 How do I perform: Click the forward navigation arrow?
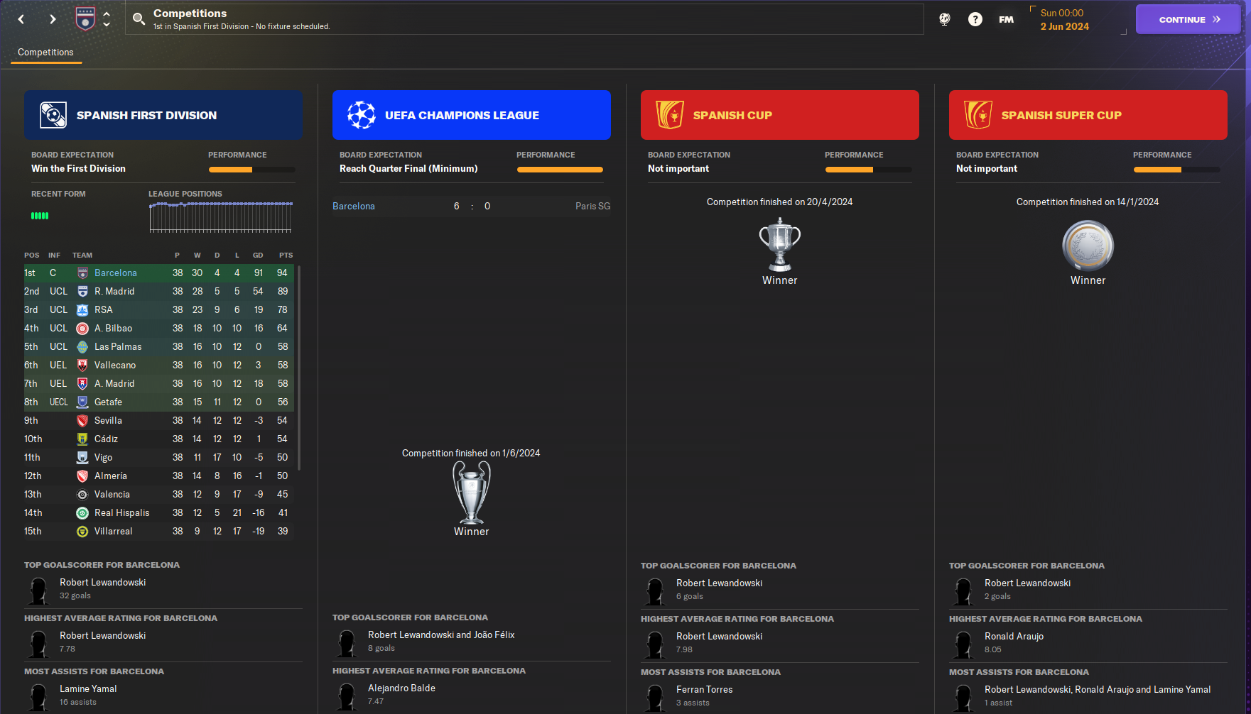pyautogui.click(x=53, y=19)
